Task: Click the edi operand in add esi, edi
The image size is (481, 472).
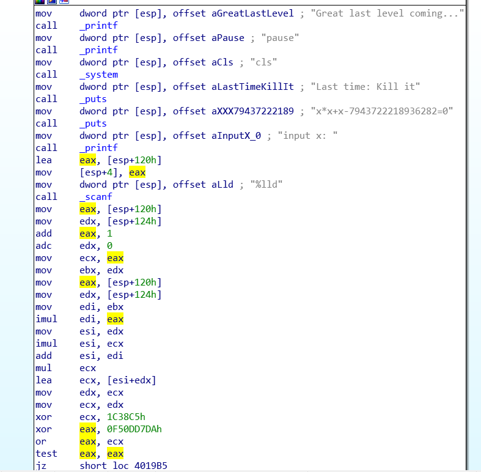Action: (115, 356)
